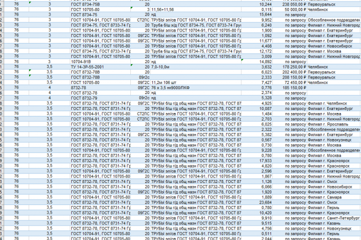361x240 pixels.
Task: Click the Филиал г. Ярославль cell
Action: [334, 124]
